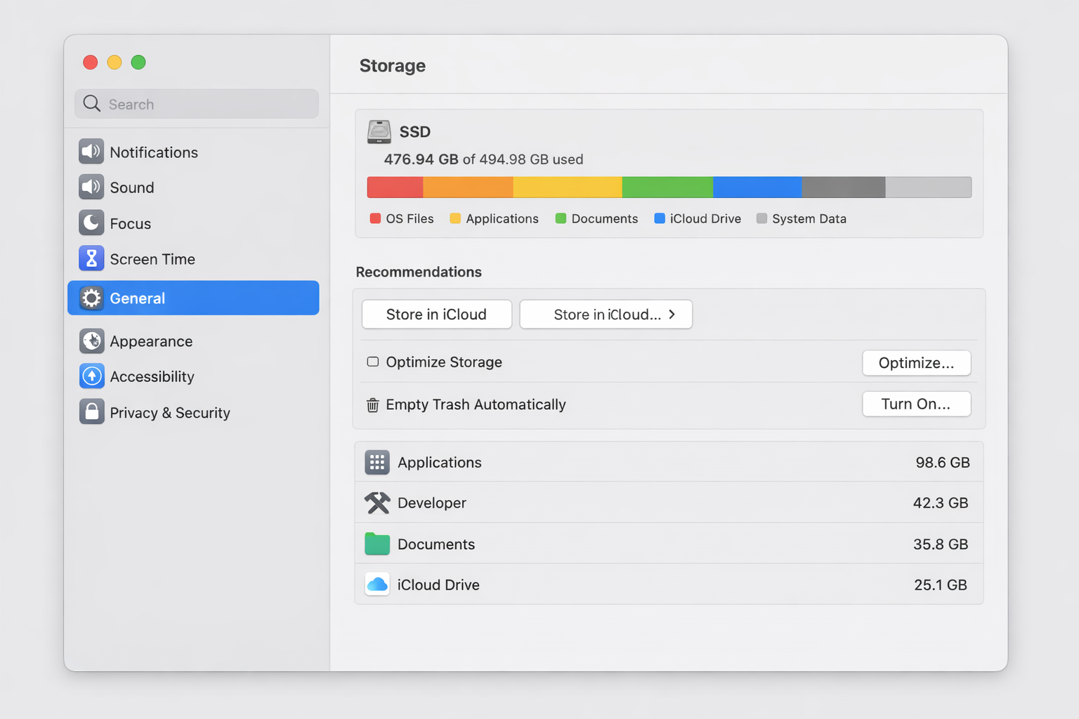Click the yellow bar segment

(x=568, y=187)
